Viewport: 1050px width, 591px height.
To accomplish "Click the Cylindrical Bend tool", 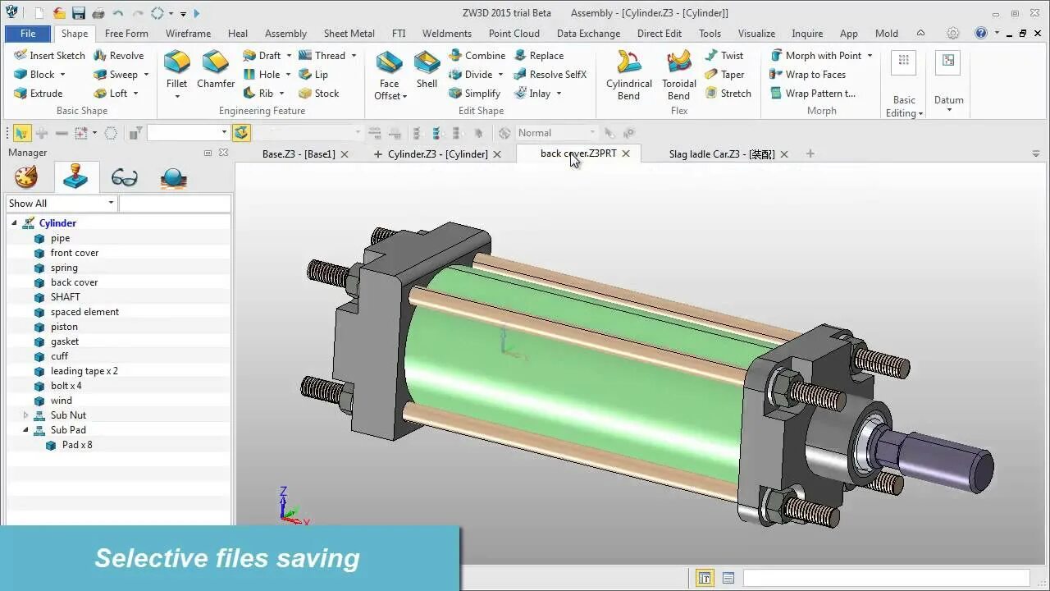I will [629, 75].
